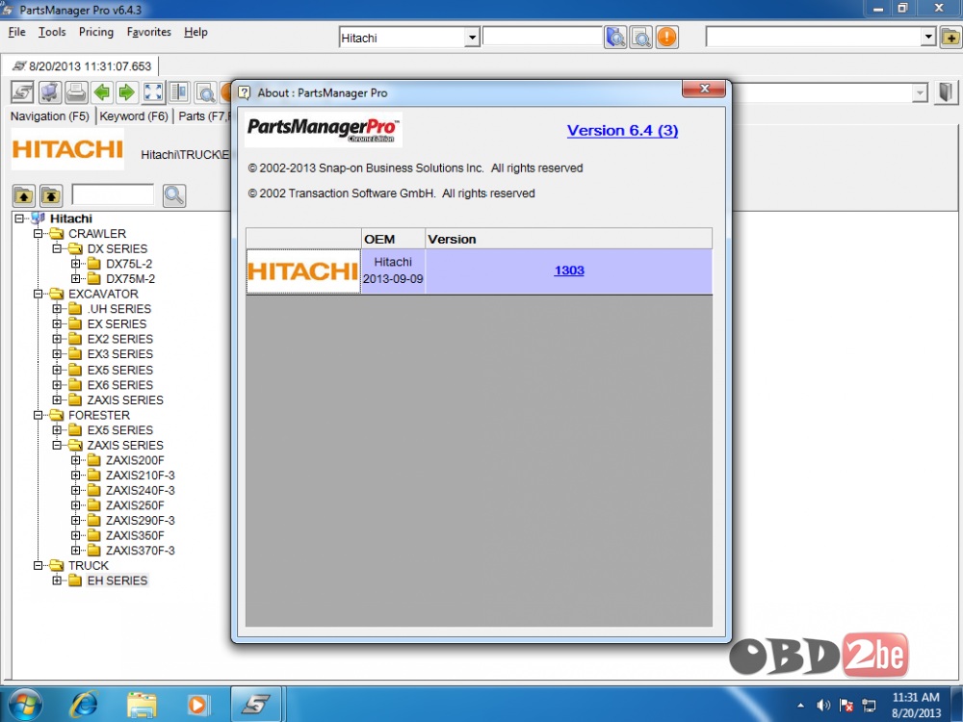Screen dimensions: 963x722
Task: Collapse the FORESTER folder node
Action: click(x=39, y=415)
